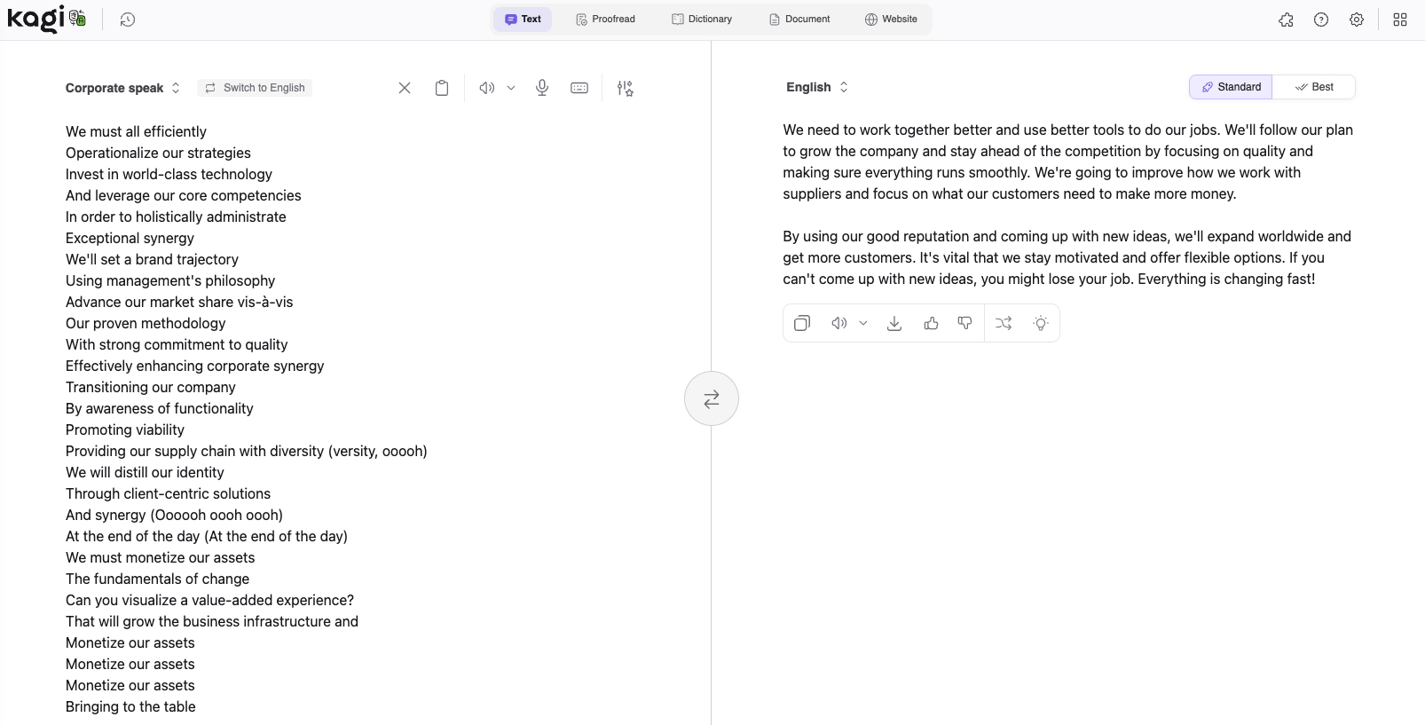Click the microphone voice input icon

542,88
